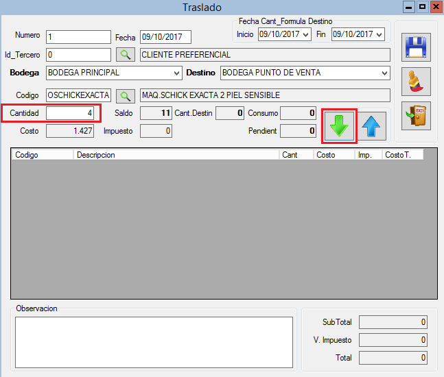Click the paintbrush clear form icon
444x377 pixels.
417,82
